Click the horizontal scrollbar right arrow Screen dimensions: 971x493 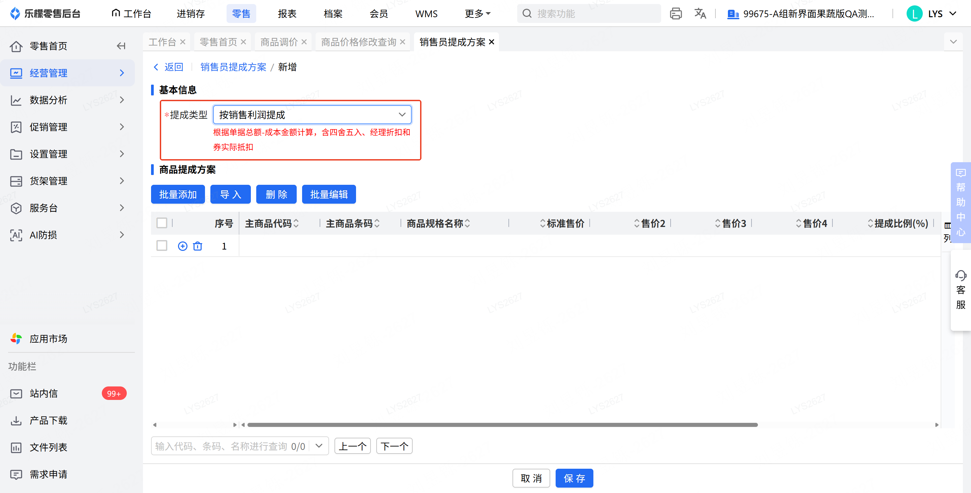point(937,425)
